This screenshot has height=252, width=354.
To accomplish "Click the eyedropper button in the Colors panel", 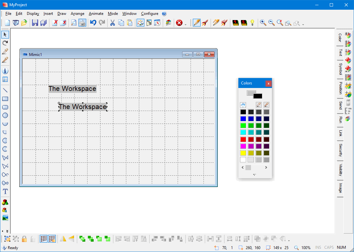I will pyautogui.click(x=258, y=104).
